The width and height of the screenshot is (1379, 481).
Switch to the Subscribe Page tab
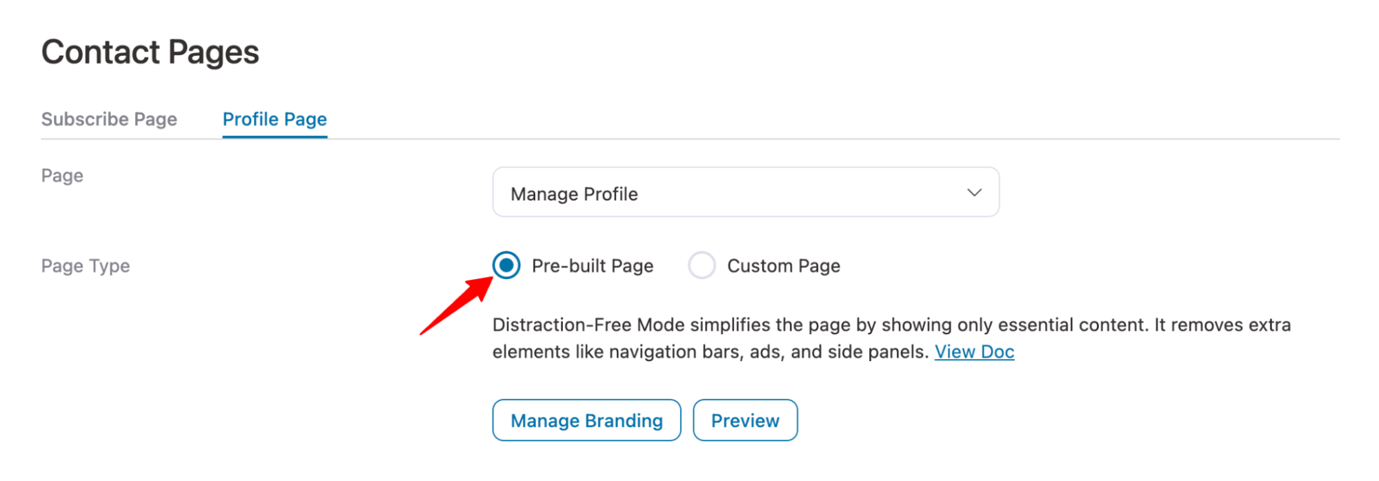point(109,119)
